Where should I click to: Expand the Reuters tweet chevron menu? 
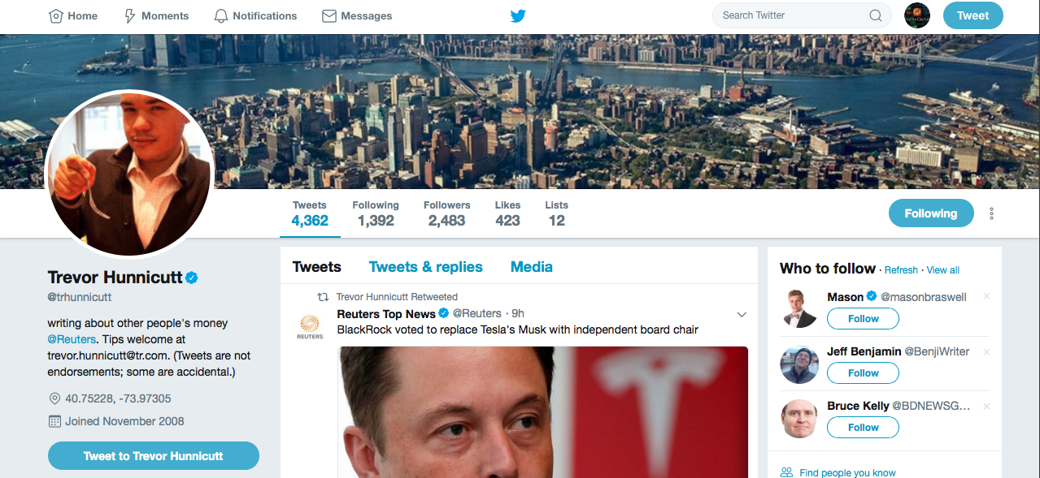(741, 314)
